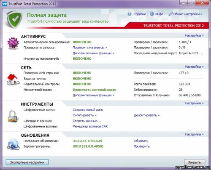Toggle ВКЛЮЧЕНО for Защита почты

pyautogui.click(x=82, y=79)
